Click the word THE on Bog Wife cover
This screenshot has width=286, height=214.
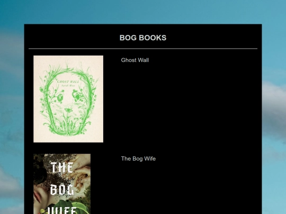point(62,168)
